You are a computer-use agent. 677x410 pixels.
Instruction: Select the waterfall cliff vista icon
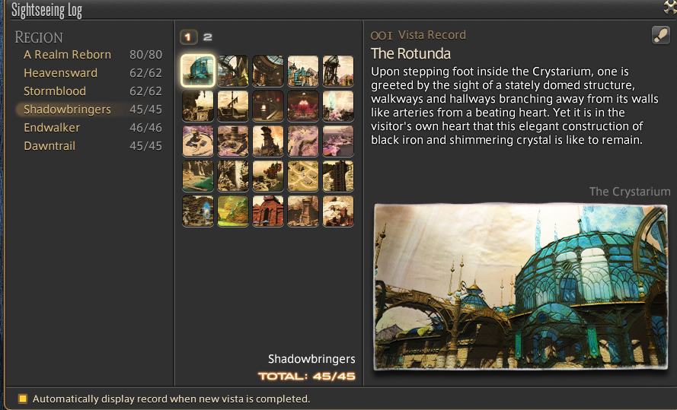click(x=233, y=176)
